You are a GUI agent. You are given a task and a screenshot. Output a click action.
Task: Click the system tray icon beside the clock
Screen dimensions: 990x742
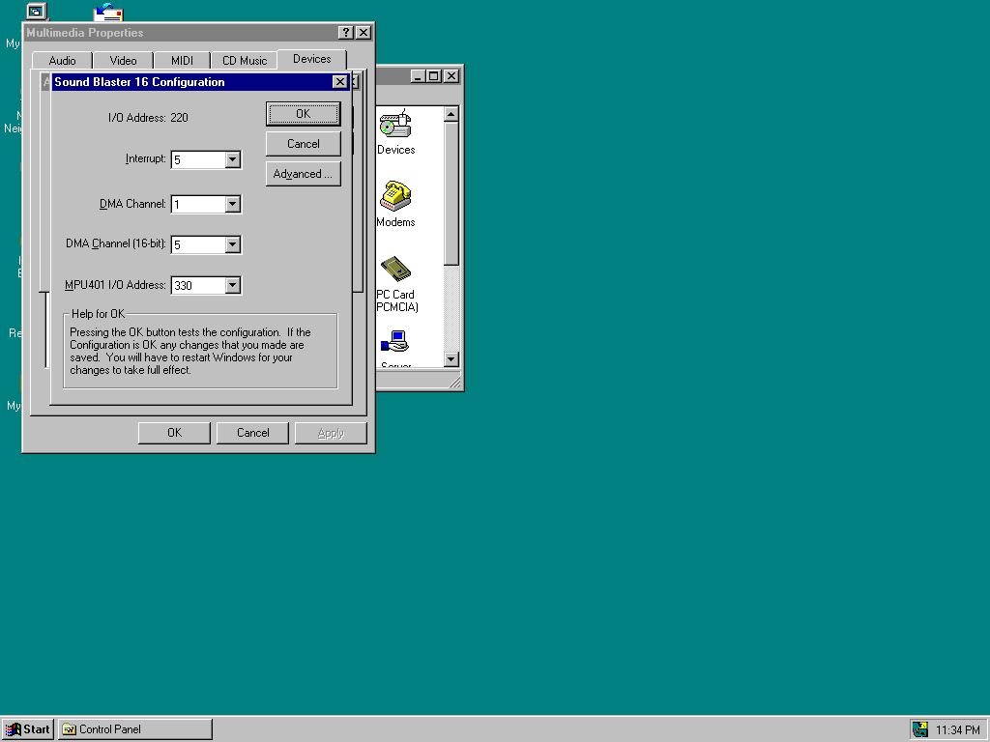click(x=919, y=729)
